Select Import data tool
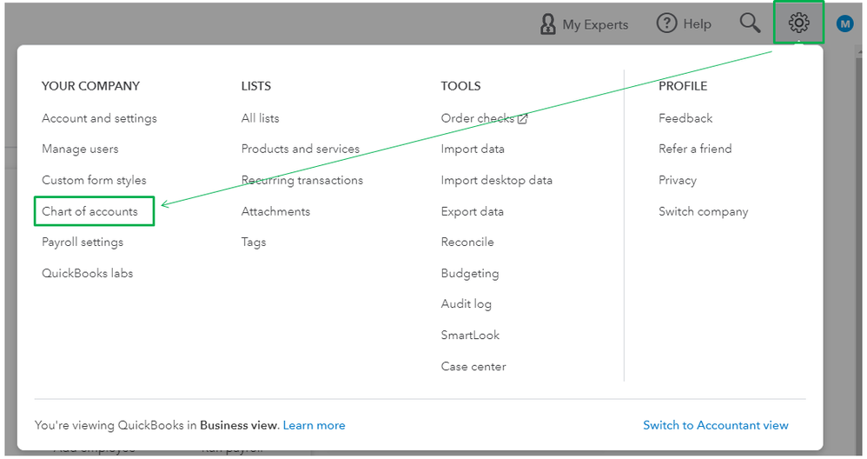This screenshot has width=867, height=459. [x=473, y=149]
